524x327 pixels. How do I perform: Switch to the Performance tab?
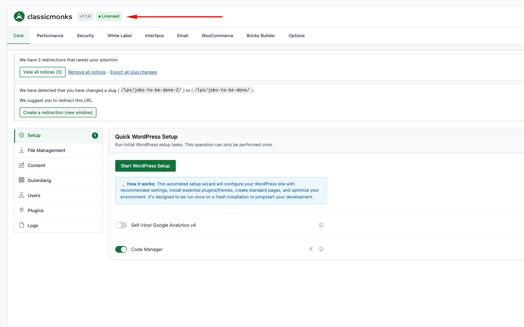50,35
